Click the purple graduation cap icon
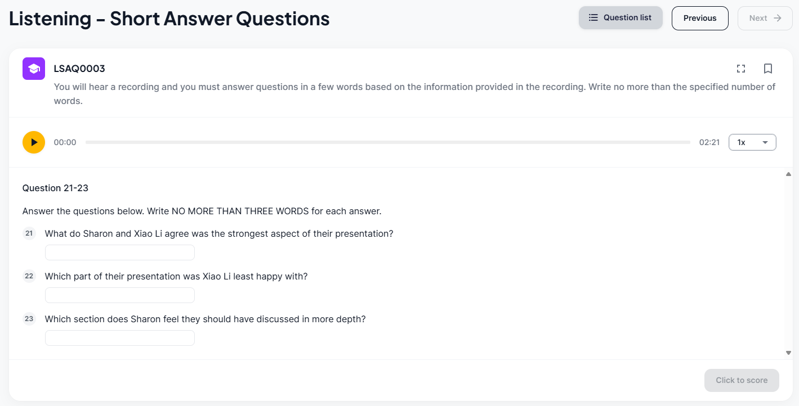The width and height of the screenshot is (799, 406). [x=34, y=69]
